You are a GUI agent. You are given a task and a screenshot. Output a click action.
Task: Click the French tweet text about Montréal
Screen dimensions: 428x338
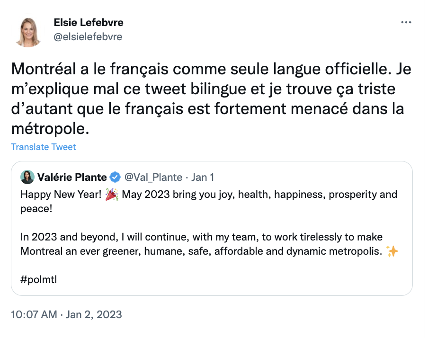[x=211, y=98]
